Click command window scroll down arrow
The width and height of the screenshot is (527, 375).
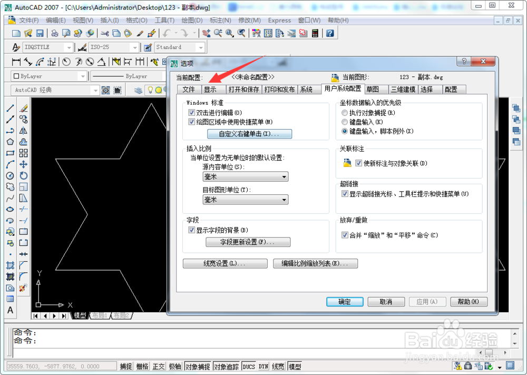pos(515,343)
